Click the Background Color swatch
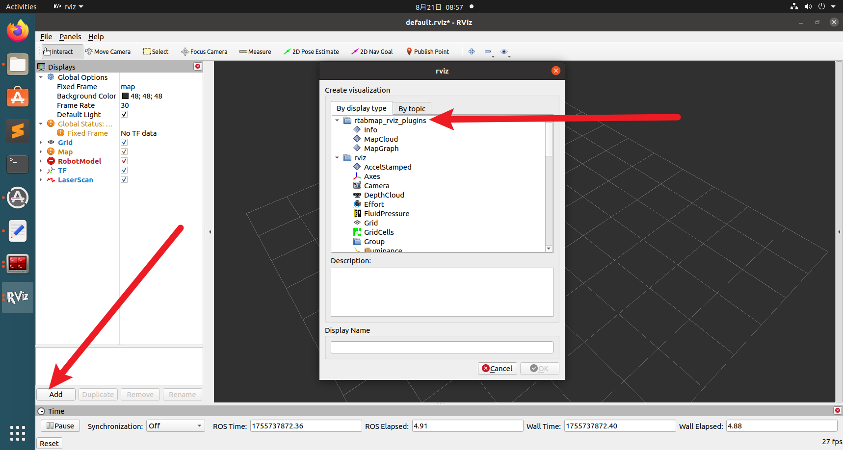This screenshot has height=450, width=843. [x=125, y=96]
